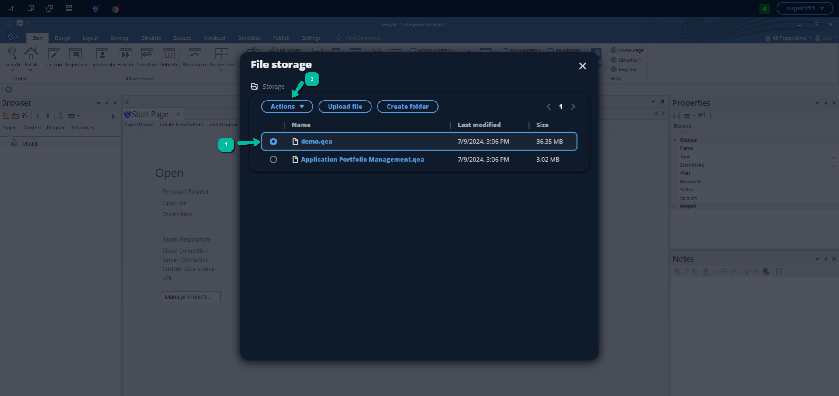Click the single window icon in top bar

click(31, 8)
